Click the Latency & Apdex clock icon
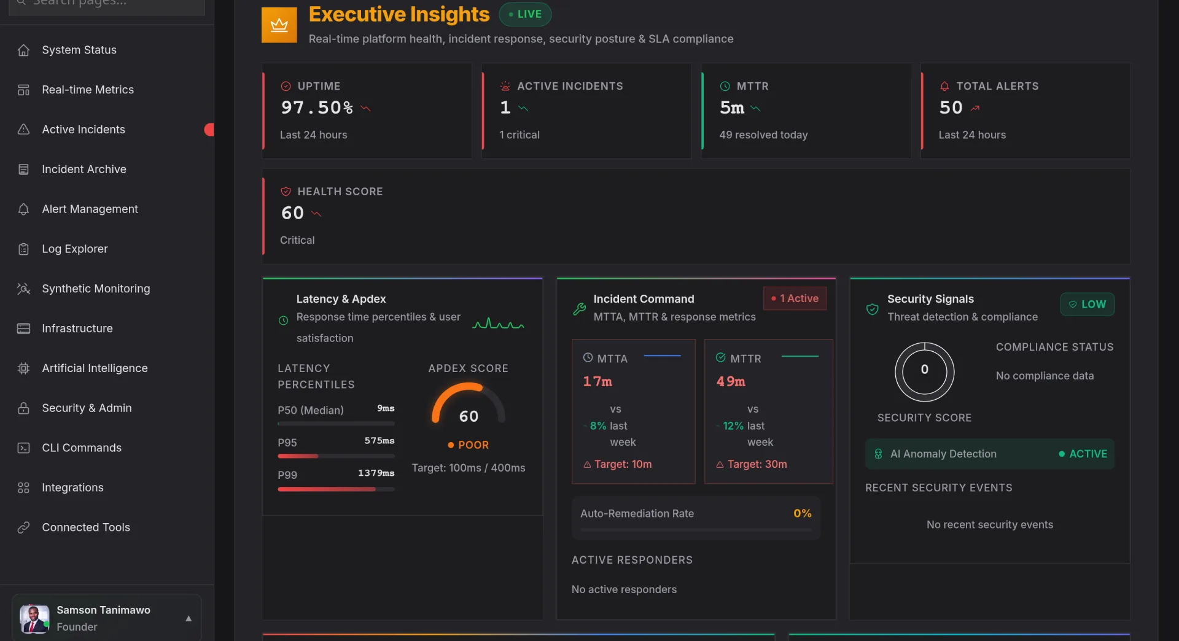This screenshot has height=641, width=1179. [283, 320]
